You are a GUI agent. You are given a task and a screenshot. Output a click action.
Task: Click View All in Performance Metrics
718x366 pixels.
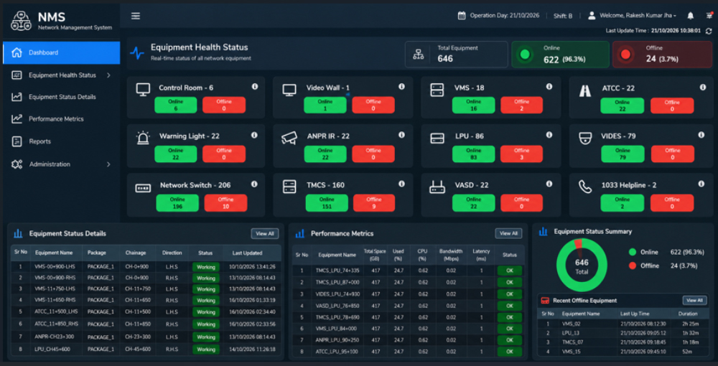pos(508,233)
